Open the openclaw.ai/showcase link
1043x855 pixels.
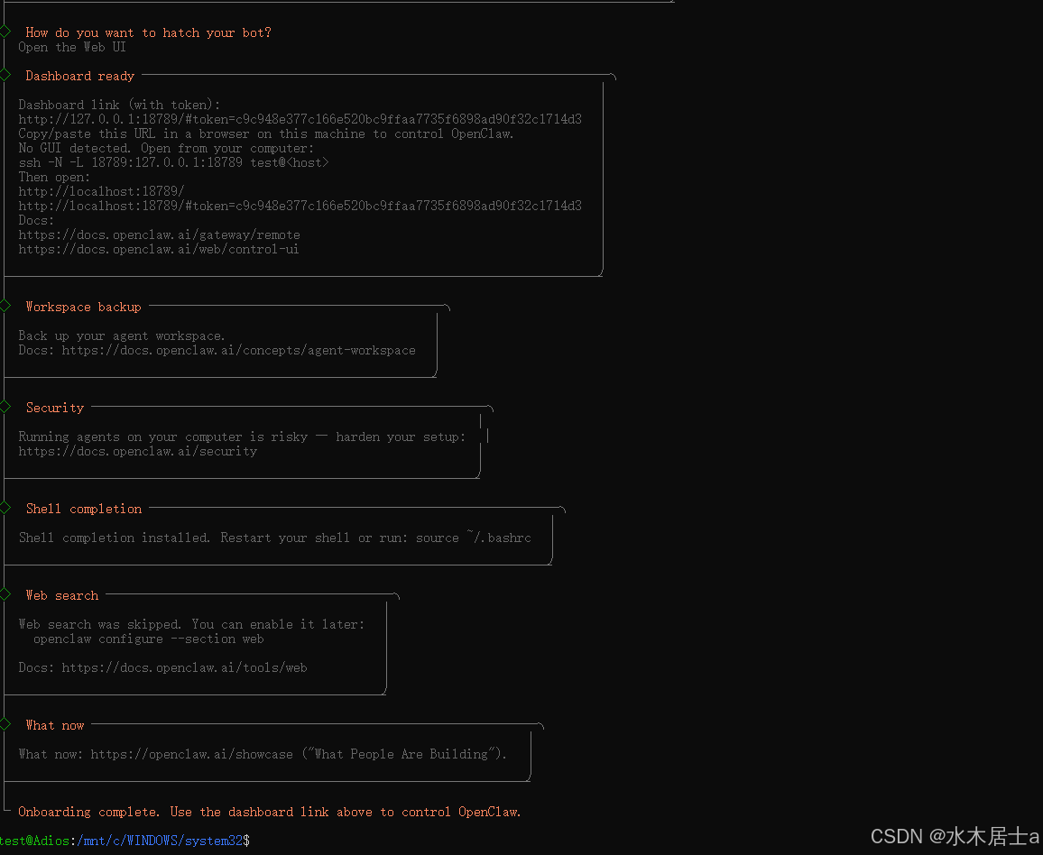pos(191,754)
